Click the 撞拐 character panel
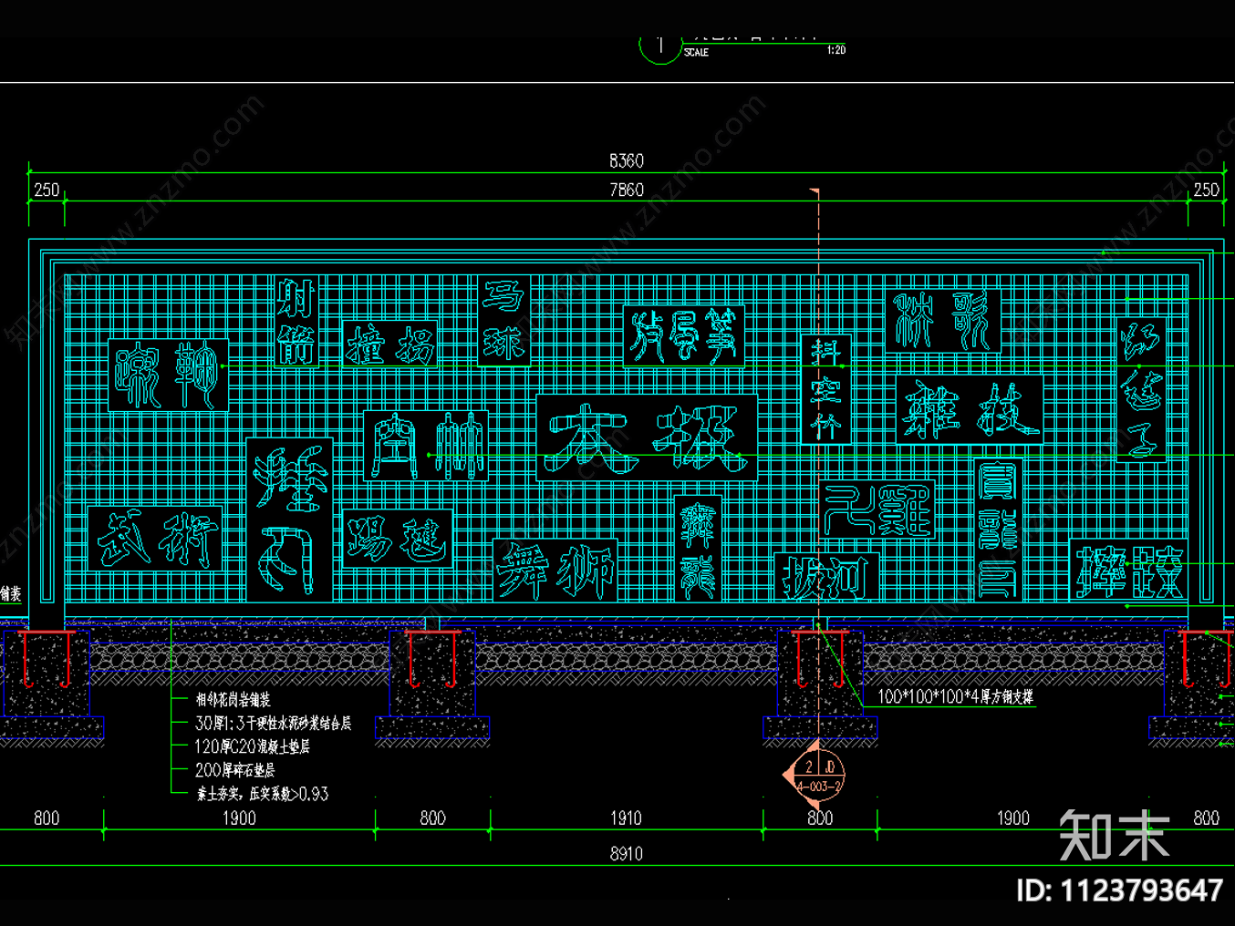 390,345
